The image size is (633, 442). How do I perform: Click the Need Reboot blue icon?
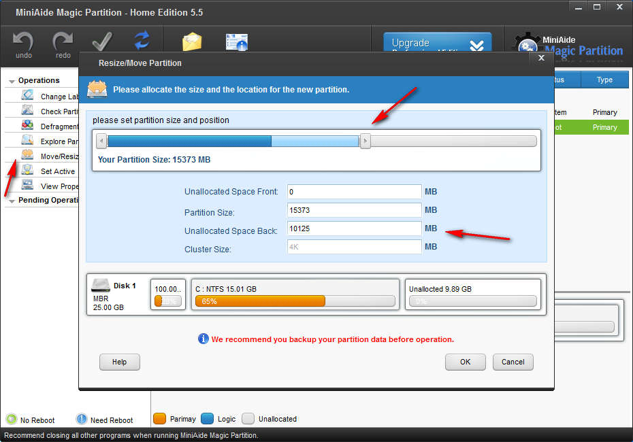(82, 419)
